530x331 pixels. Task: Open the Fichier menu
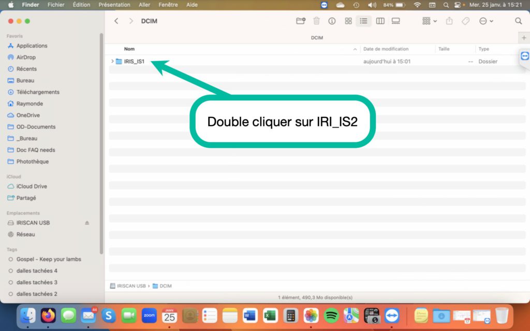56,5
